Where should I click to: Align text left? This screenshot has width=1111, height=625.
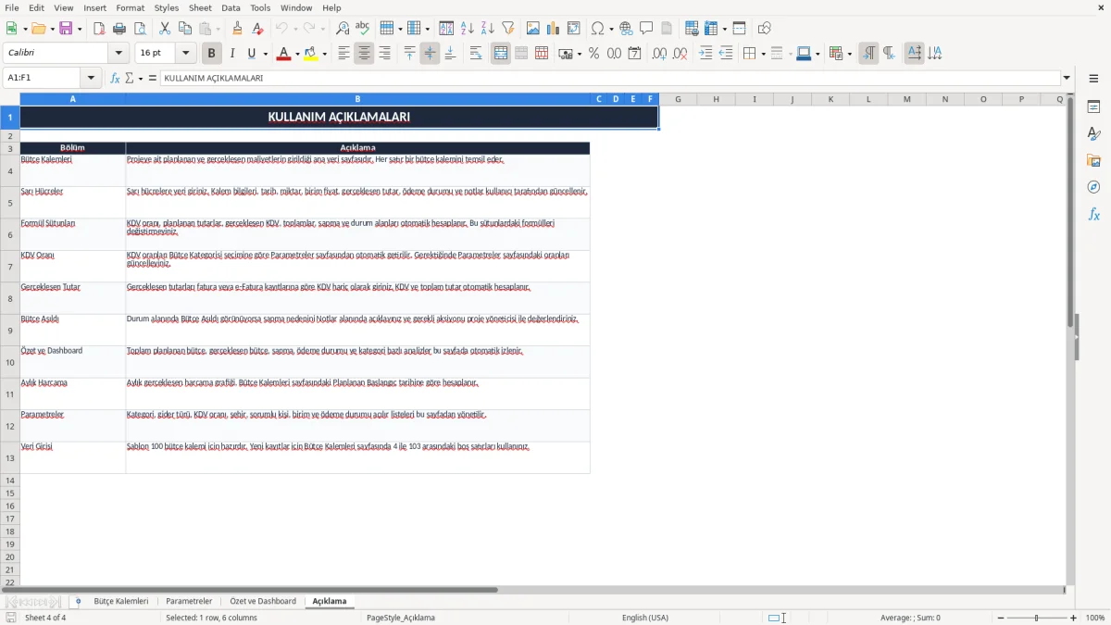343,54
